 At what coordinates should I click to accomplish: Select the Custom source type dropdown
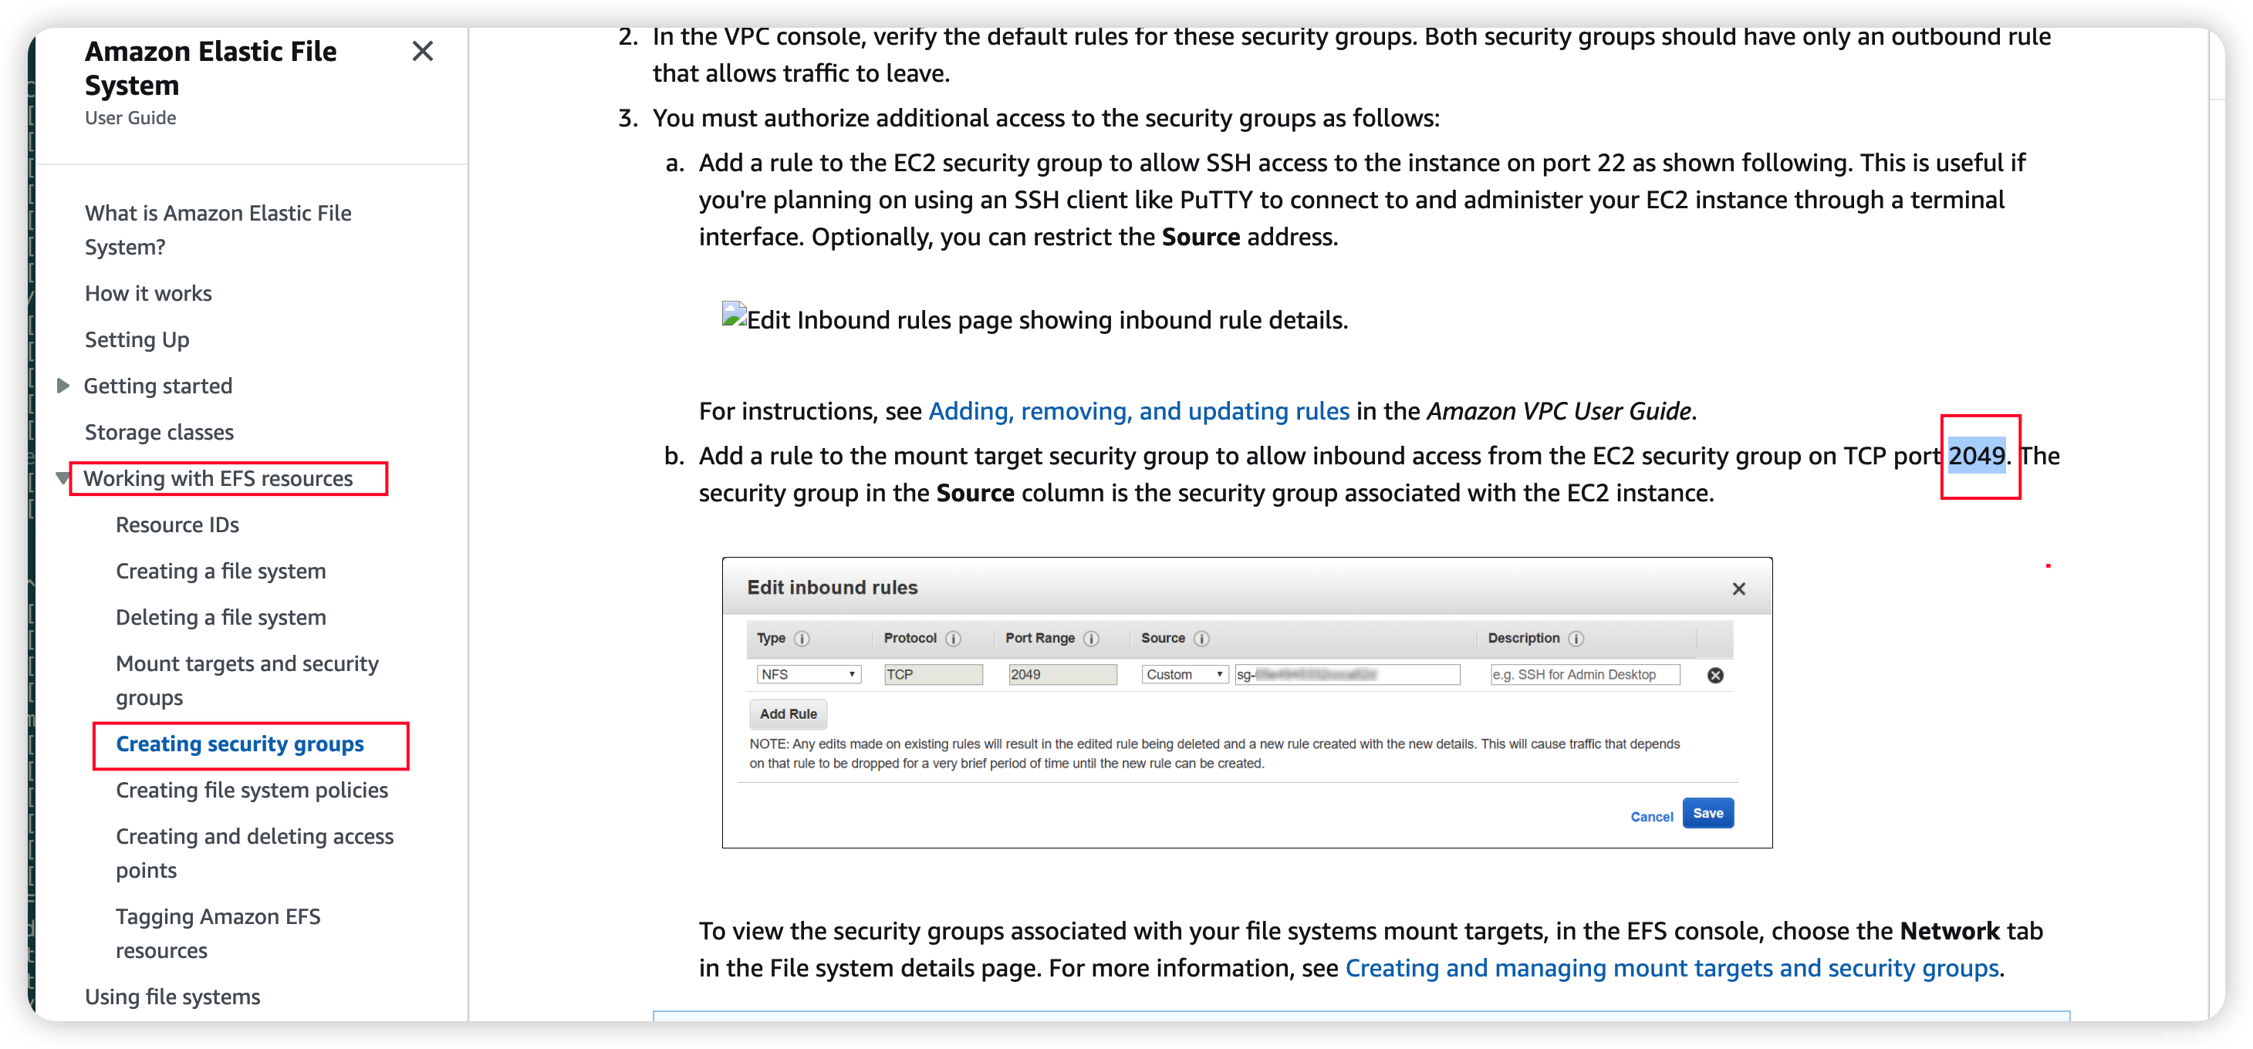click(1181, 673)
